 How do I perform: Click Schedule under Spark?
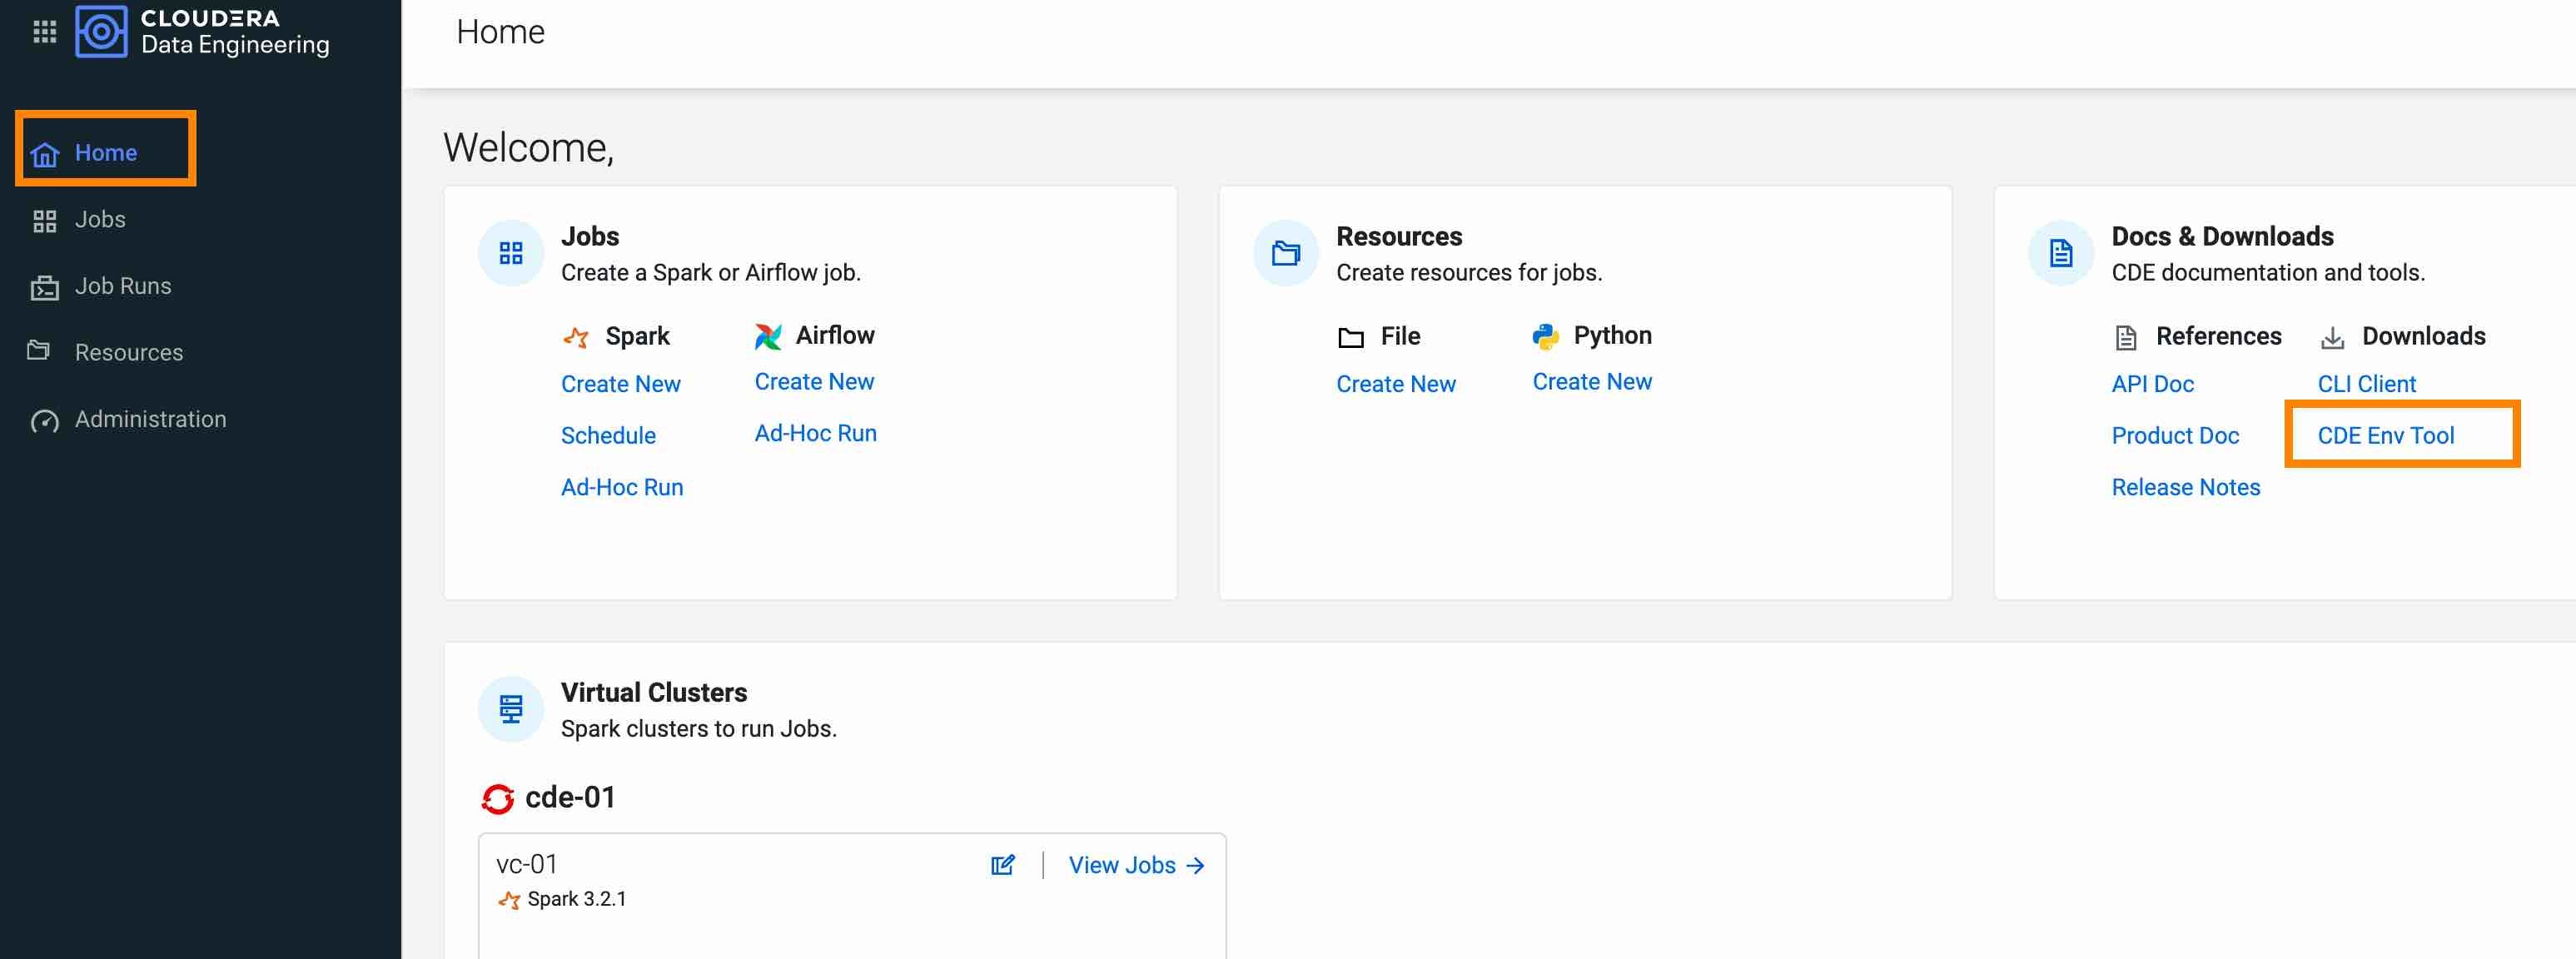click(x=608, y=436)
